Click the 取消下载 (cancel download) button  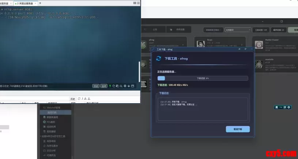click(x=238, y=129)
